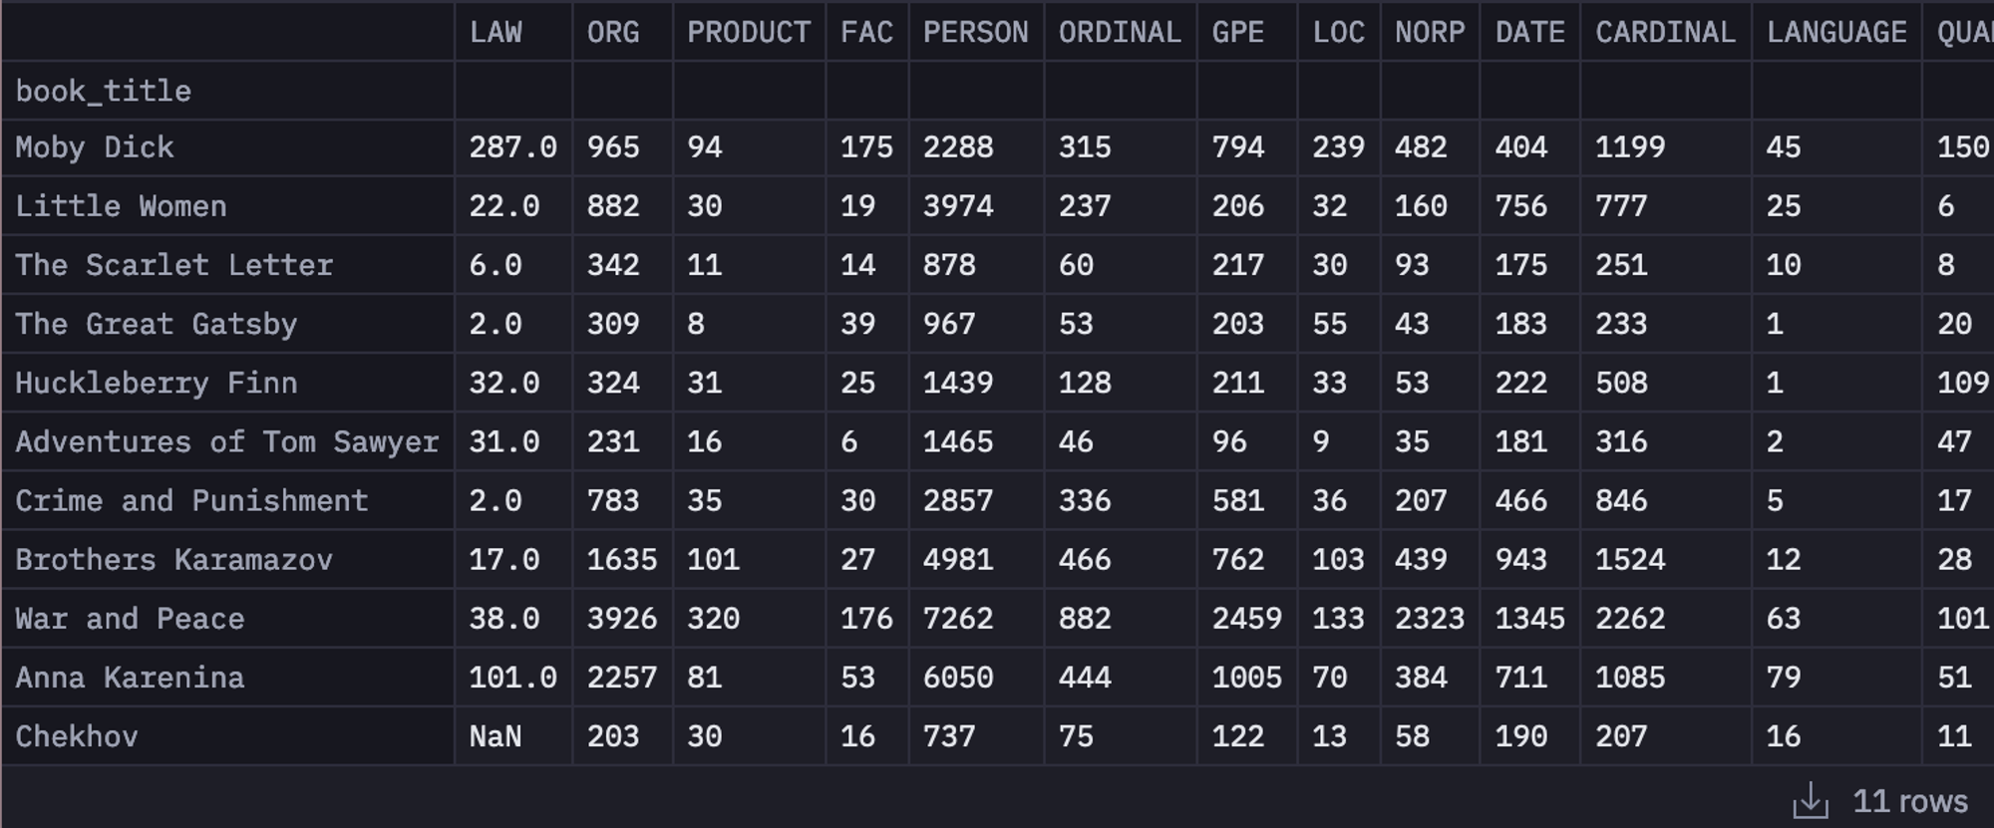Click the PRODUCT column header
This screenshot has height=828, width=1994.
[x=749, y=32]
